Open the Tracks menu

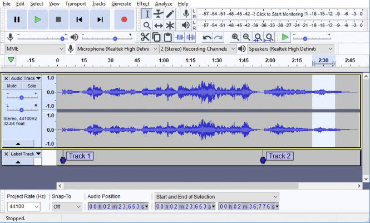pos(98,4)
